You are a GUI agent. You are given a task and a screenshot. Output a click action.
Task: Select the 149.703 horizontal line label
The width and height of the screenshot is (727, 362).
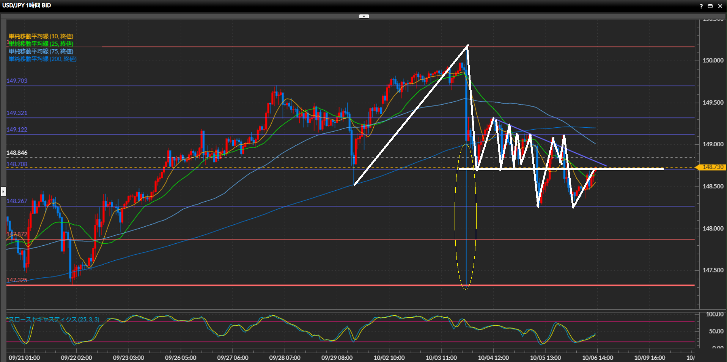point(17,81)
